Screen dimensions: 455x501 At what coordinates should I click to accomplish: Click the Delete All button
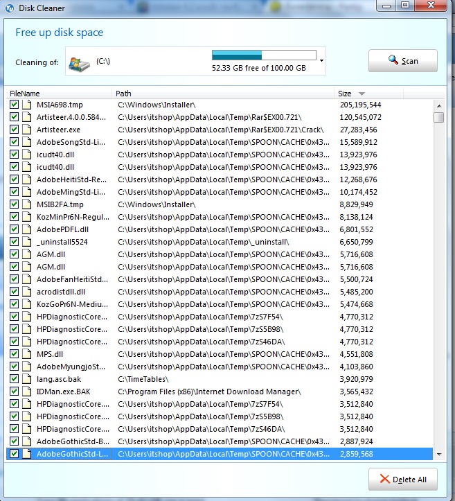402,480
